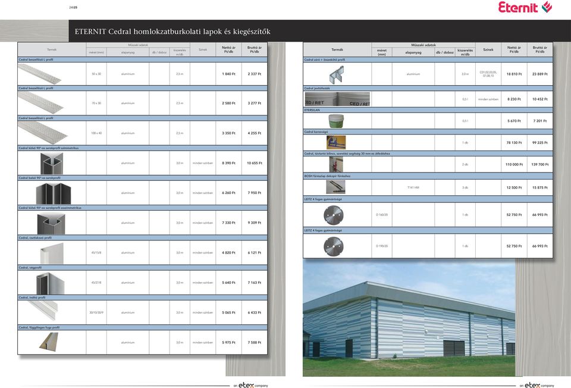Click the net price 5 065 Ft

[228, 312]
